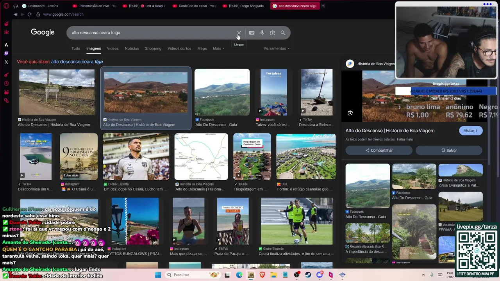Viewport: 500px width, 281px height.
Task: Switch to the Conteúdo do canal browser tab
Action: coord(195,6)
